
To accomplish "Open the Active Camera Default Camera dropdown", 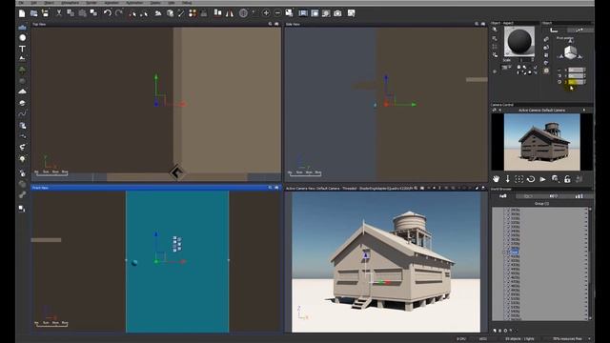I will pos(542,111).
